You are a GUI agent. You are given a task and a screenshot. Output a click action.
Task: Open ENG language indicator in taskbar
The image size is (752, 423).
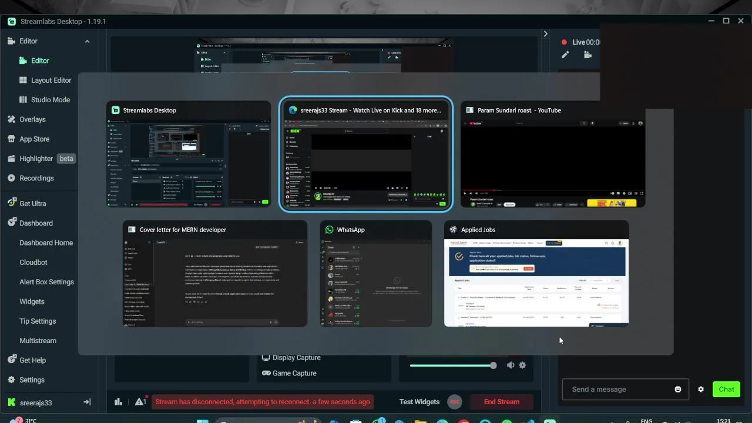[x=646, y=421]
